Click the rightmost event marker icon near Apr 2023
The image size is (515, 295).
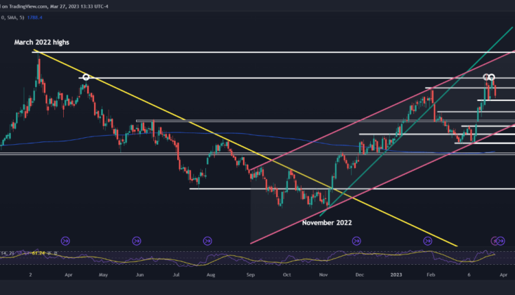[496, 241]
